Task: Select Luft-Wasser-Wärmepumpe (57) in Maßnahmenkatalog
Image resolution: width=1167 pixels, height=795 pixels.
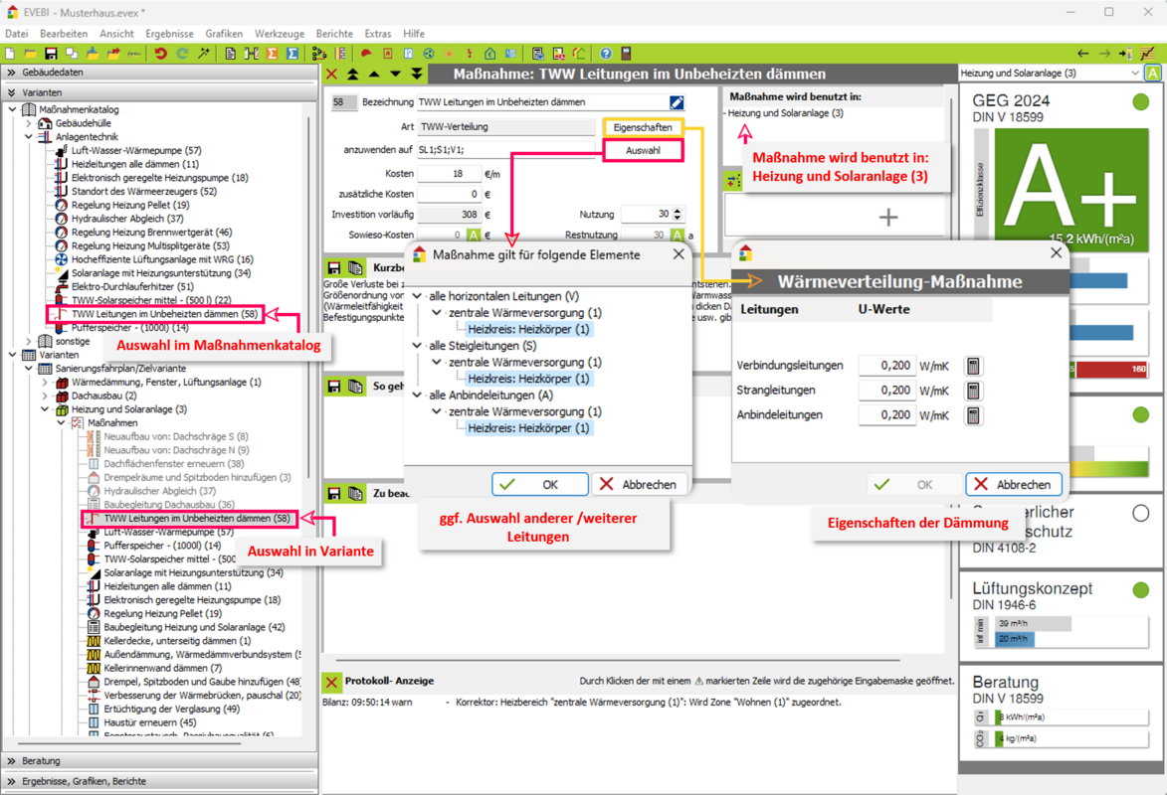Action: tap(136, 150)
